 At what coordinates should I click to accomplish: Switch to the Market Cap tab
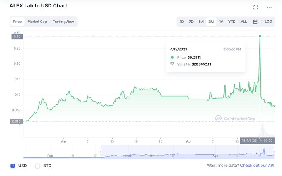pos(37,22)
